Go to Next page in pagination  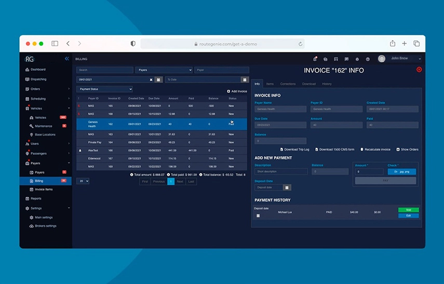pos(180,182)
